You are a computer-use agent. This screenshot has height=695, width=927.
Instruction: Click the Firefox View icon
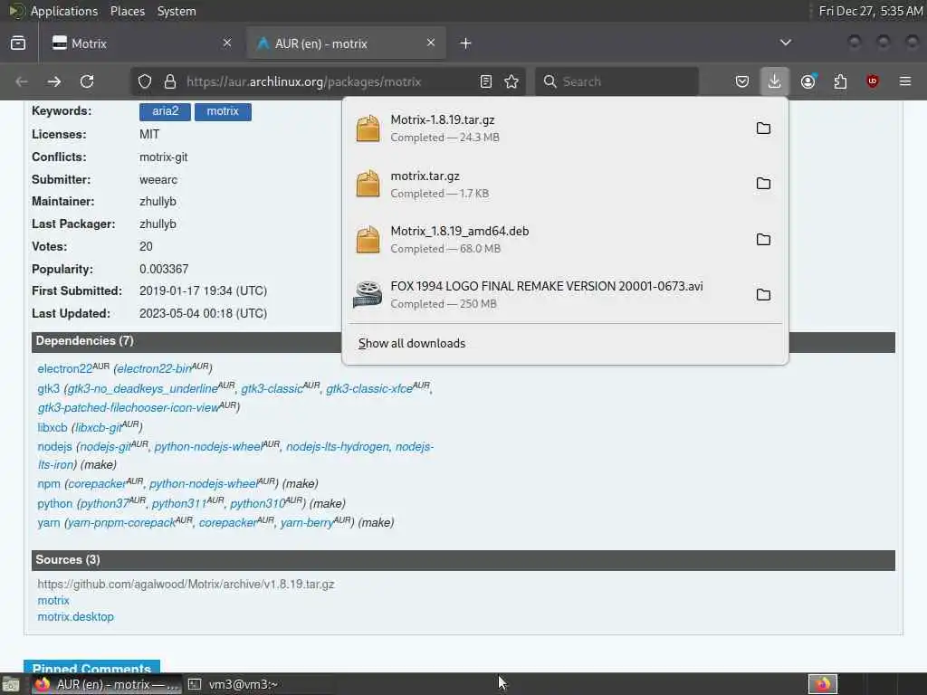(18, 43)
